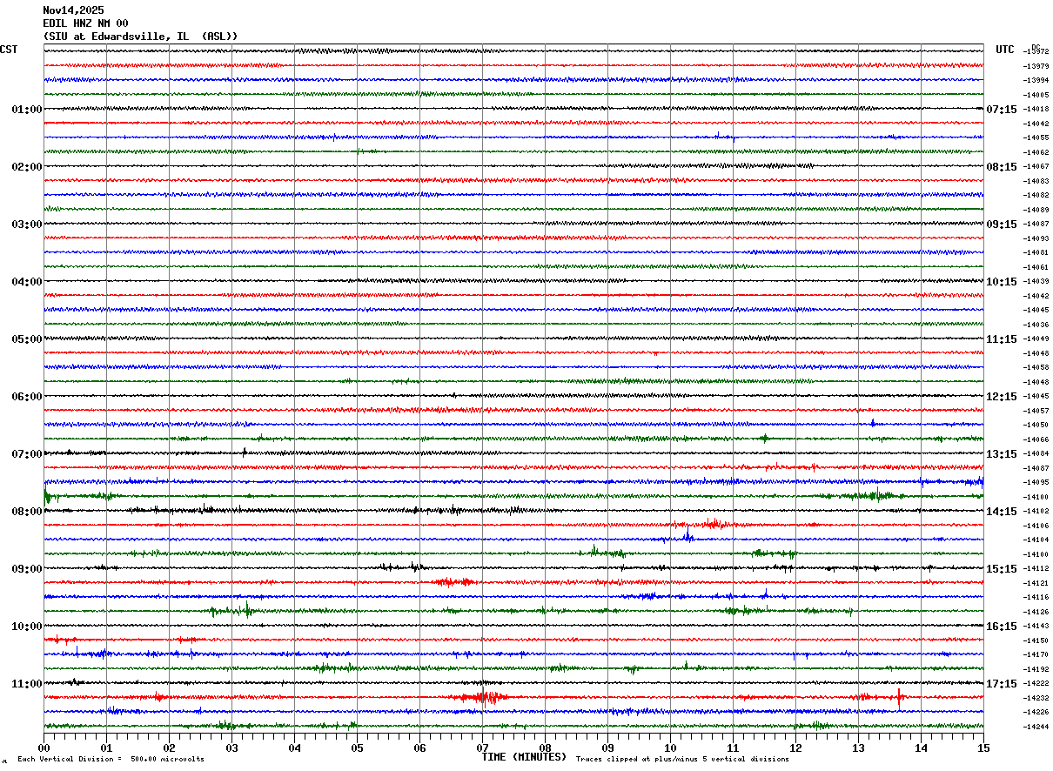Screen dimensions: 1053x771
Task: Click the date text "Nov14,2025"
Action: click(73, 10)
